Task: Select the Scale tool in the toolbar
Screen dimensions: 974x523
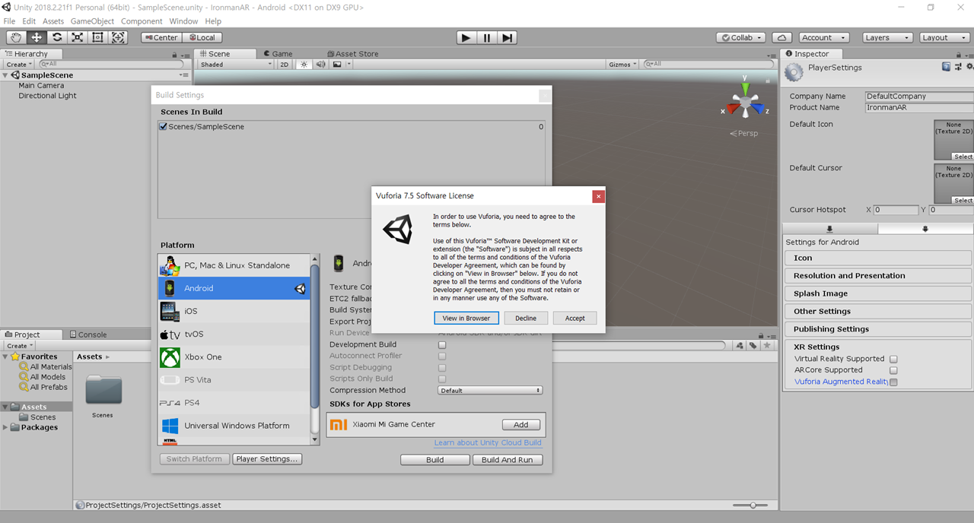Action: click(x=78, y=37)
